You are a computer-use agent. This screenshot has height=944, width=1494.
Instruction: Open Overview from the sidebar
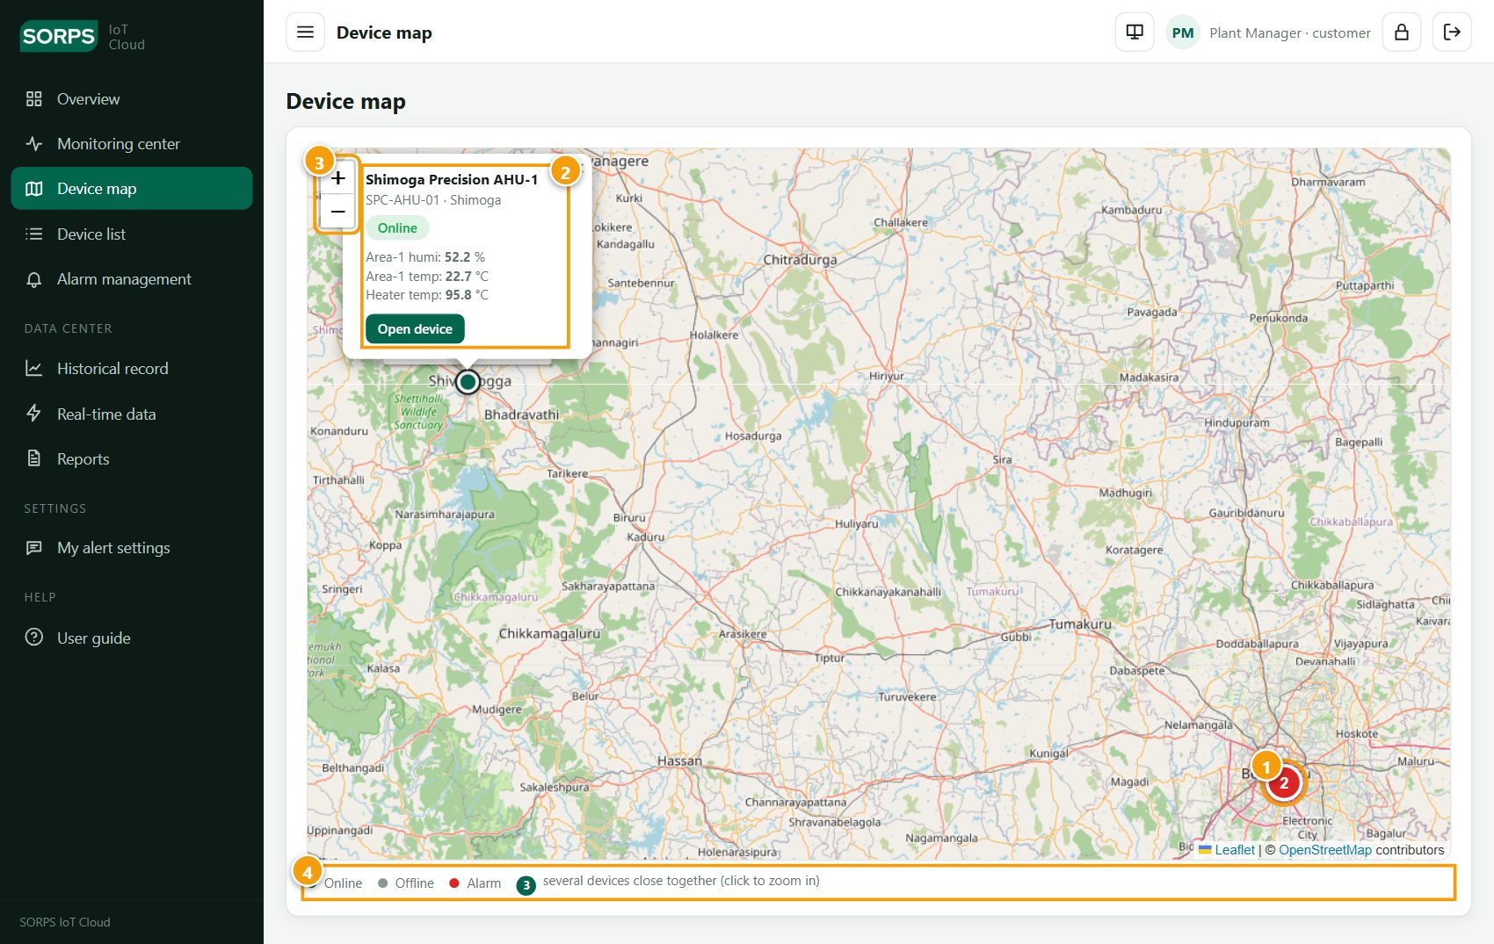tap(132, 99)
